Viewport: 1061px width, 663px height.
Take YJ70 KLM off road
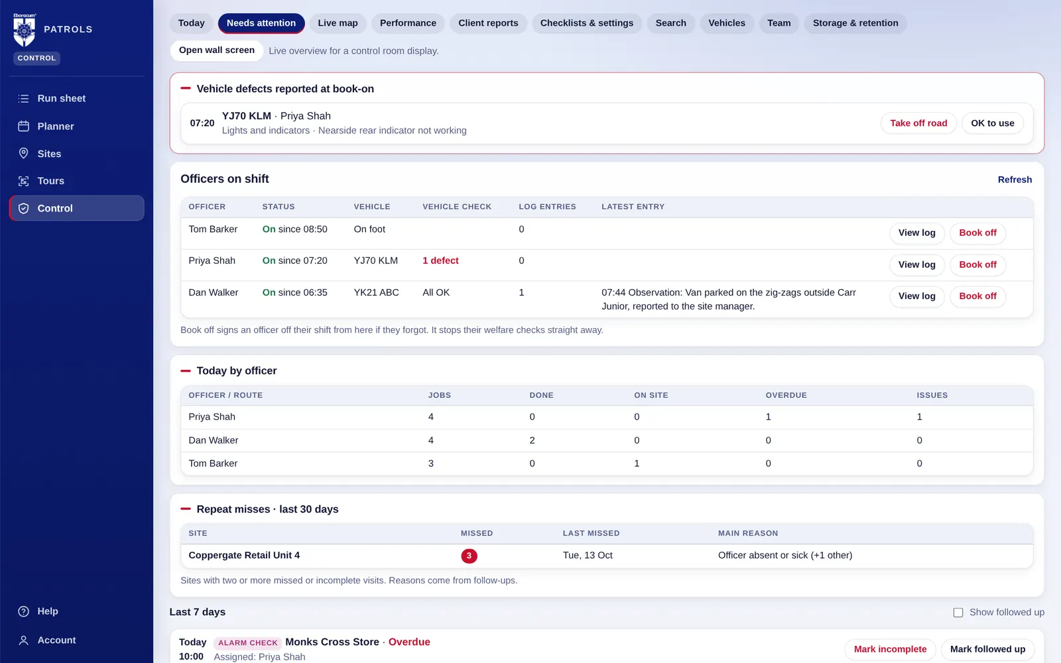tap(918, 123)
